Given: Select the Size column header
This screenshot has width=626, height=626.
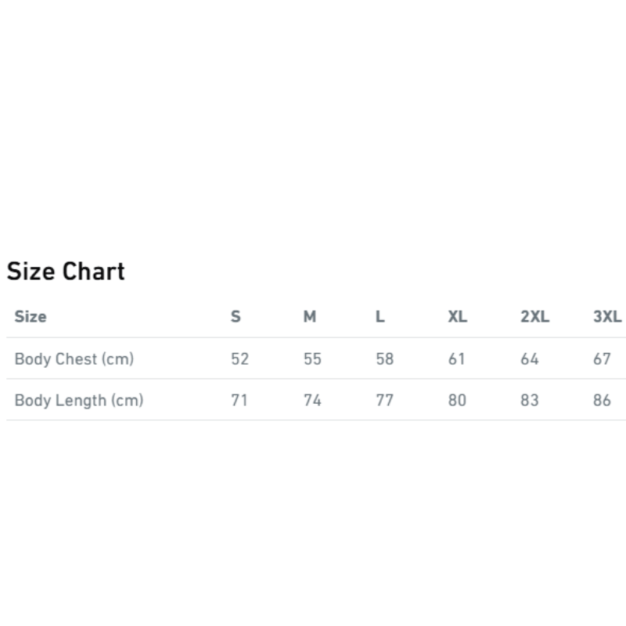Looking at the screenshot, I should click(31, 317).
